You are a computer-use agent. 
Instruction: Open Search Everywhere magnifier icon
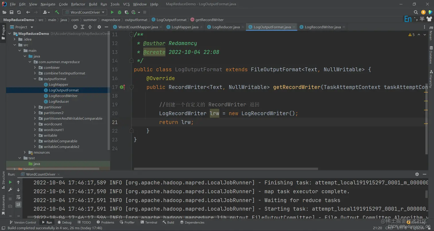point(416,12)
